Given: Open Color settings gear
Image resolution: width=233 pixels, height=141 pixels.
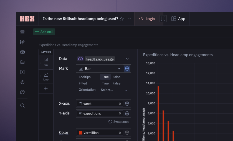Looking at the screenshot, I should (127, 133).
